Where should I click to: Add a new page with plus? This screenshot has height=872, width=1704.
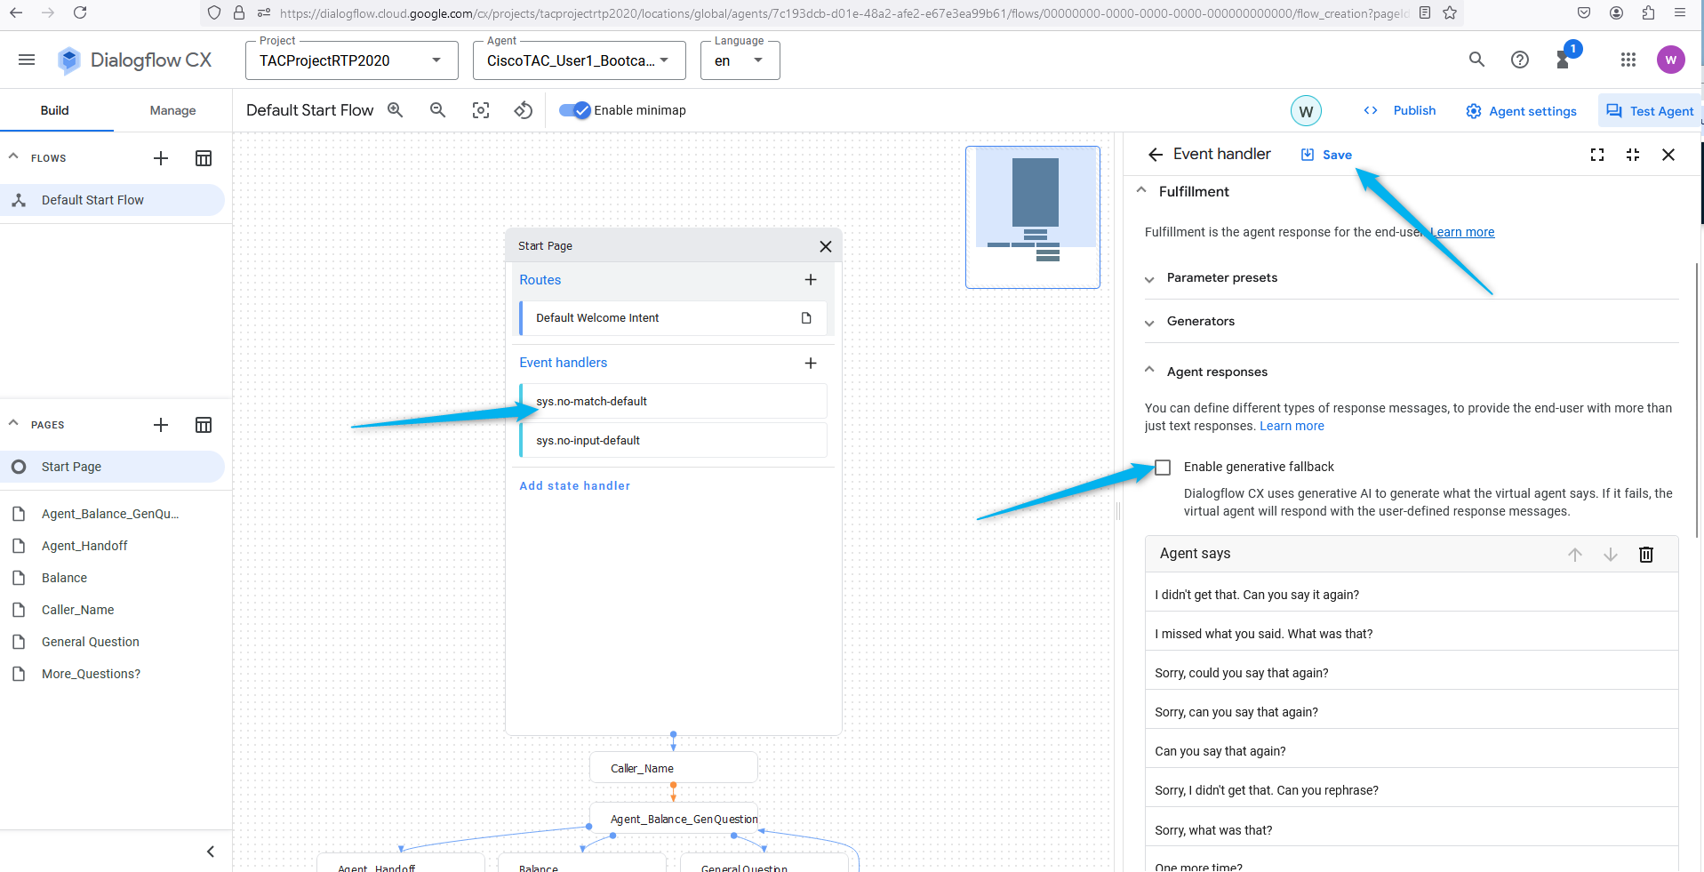161,425
